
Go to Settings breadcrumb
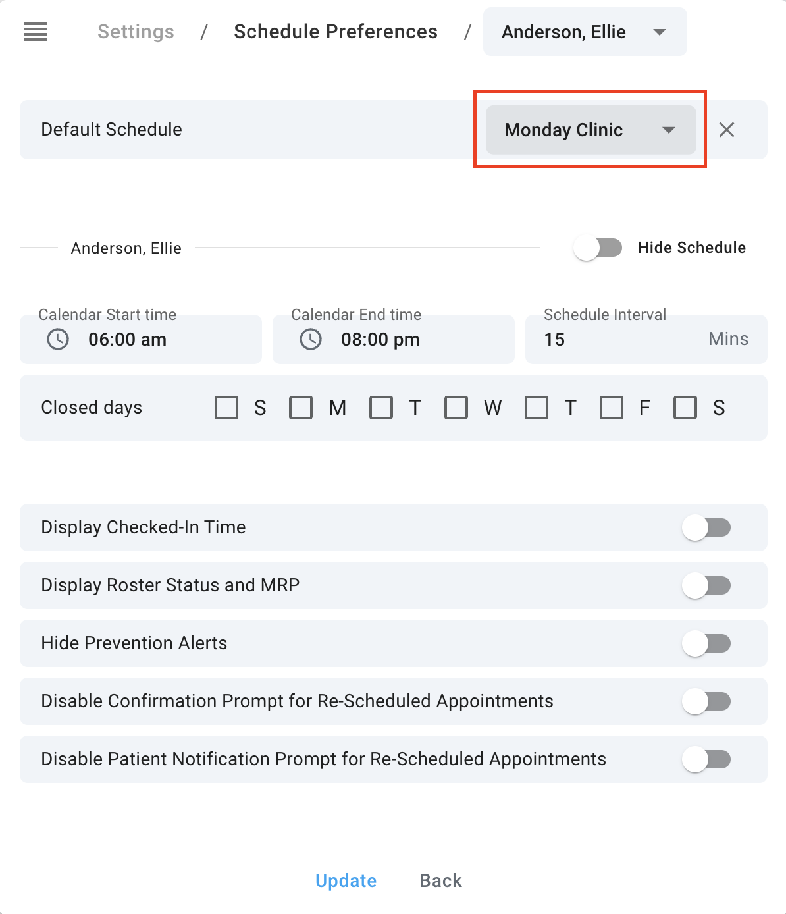(136, 32)
